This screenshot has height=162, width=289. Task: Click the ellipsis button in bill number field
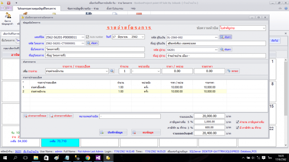click(83, 37)
